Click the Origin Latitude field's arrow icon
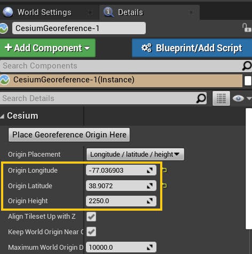This screenshot has height=254, width=252. pyautogui.click(x=150, y=186)
